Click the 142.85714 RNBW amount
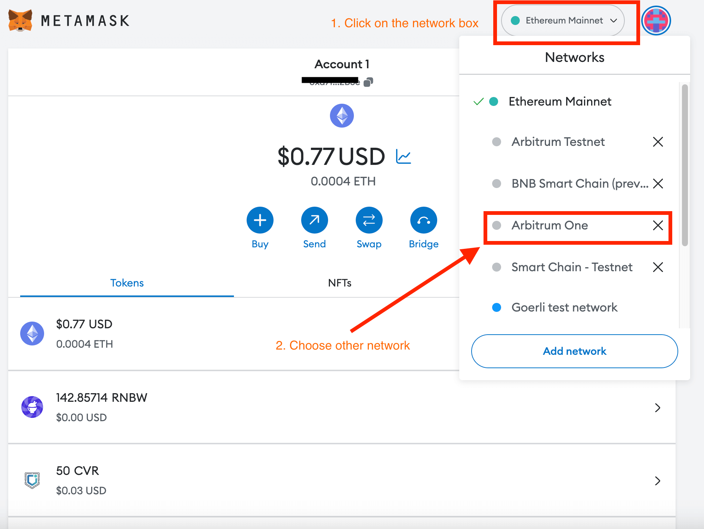This screenshot has width=704, height=529. tap(102, 397)
